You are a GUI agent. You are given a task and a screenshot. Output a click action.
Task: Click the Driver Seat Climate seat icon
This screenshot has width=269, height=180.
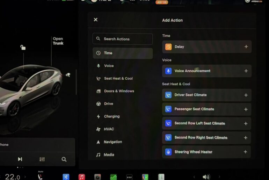[168, 95]
